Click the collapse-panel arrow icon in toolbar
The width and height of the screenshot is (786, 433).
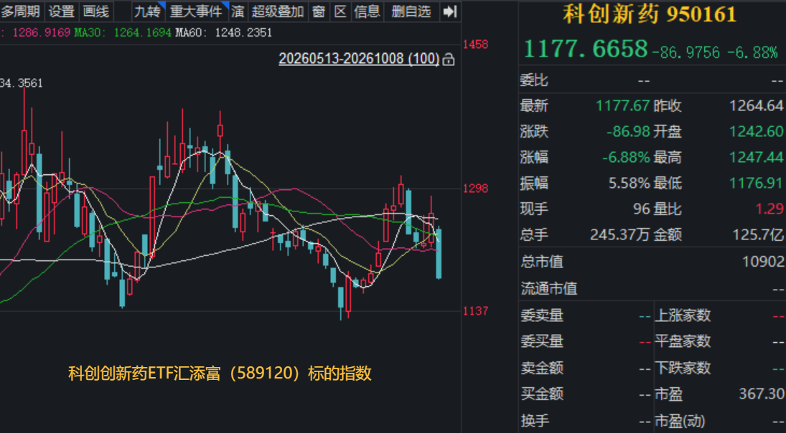pyautogui.click(x=450, y=11)
